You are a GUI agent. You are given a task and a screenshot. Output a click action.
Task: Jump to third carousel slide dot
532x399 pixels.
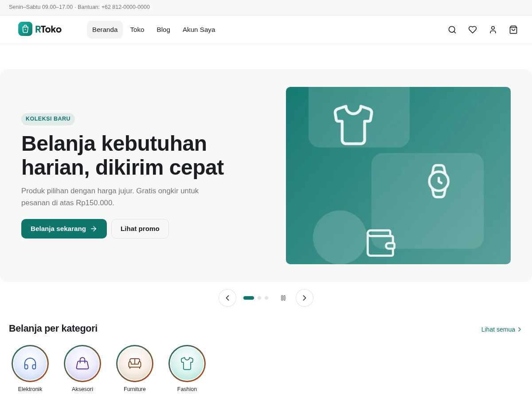266,298
